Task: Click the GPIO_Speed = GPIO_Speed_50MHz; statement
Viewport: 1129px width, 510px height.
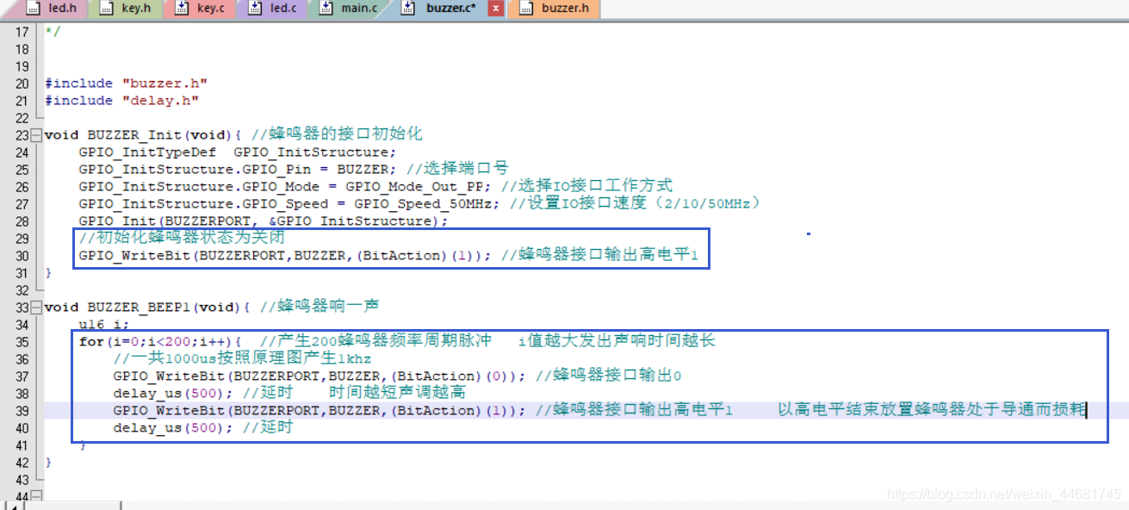Action: pyautogui.click(x=291, y=204)
